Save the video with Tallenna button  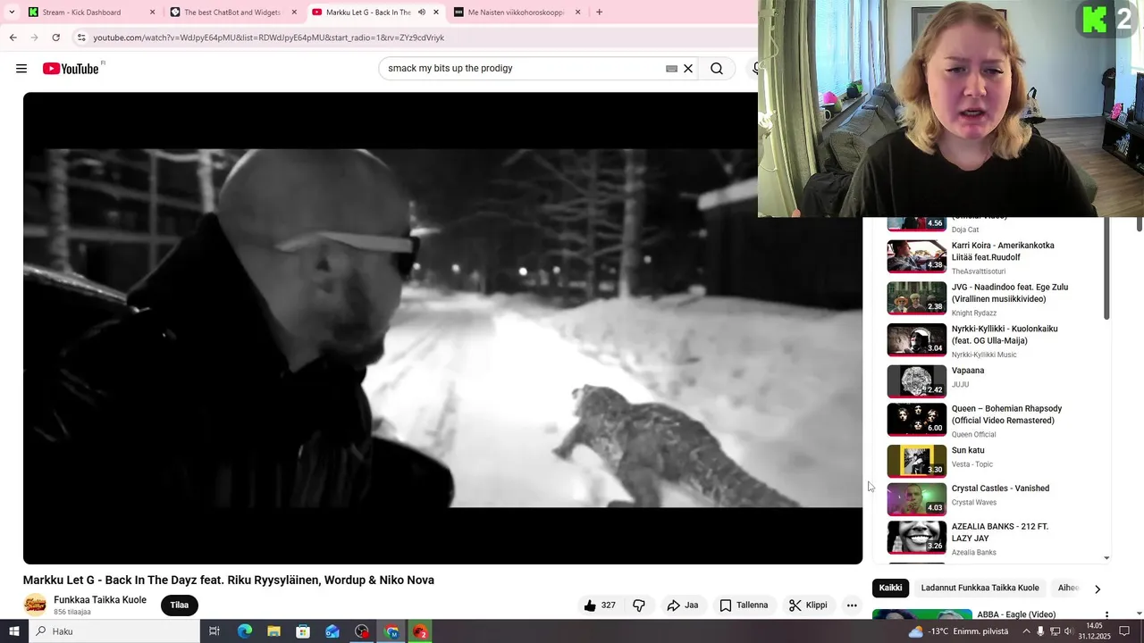[x=744, y=605]
